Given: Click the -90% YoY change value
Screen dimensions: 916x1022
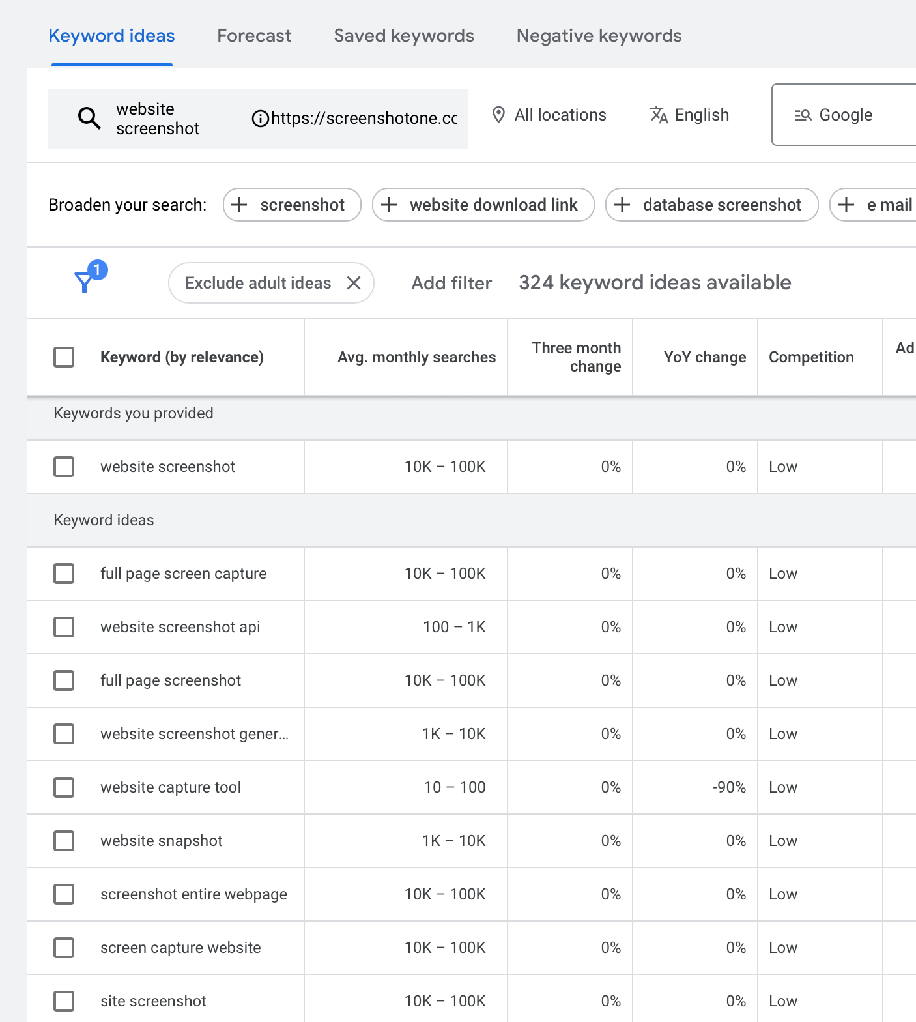Looking at the screenshot, I should pos(730,787).
